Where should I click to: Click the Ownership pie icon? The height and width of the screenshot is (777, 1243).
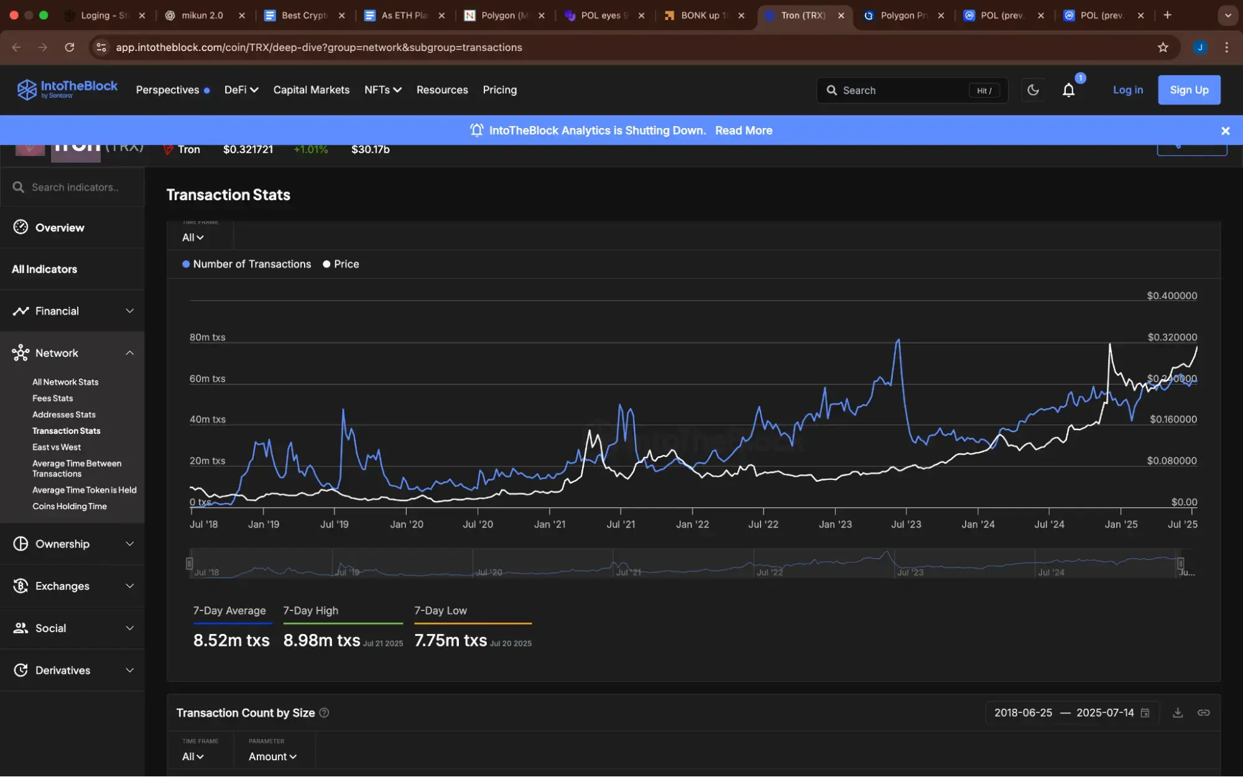21,544
